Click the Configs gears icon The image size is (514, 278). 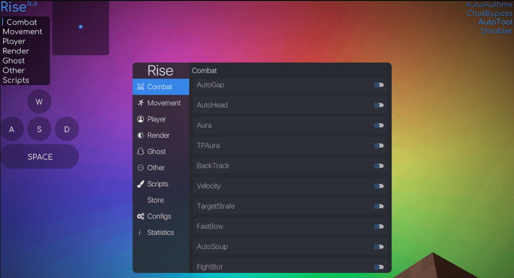point(140,216)
